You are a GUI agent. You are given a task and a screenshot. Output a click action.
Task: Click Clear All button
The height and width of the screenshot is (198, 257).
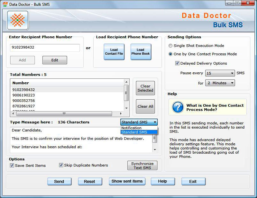145,106
